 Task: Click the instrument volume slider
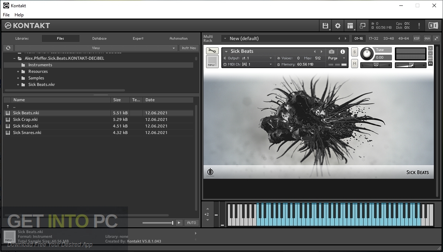[x=411, y=65]
